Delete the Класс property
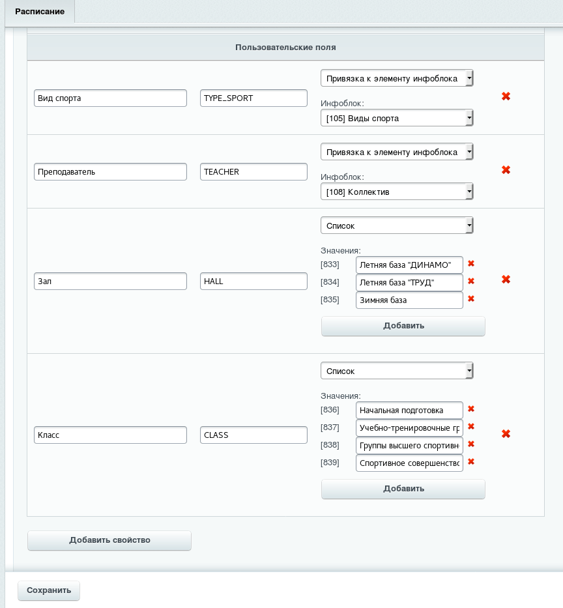563x608 pixels. click(506, 434)
